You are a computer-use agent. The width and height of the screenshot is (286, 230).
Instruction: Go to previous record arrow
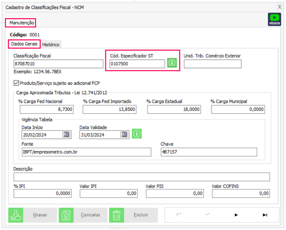click(x=208, y=215)
